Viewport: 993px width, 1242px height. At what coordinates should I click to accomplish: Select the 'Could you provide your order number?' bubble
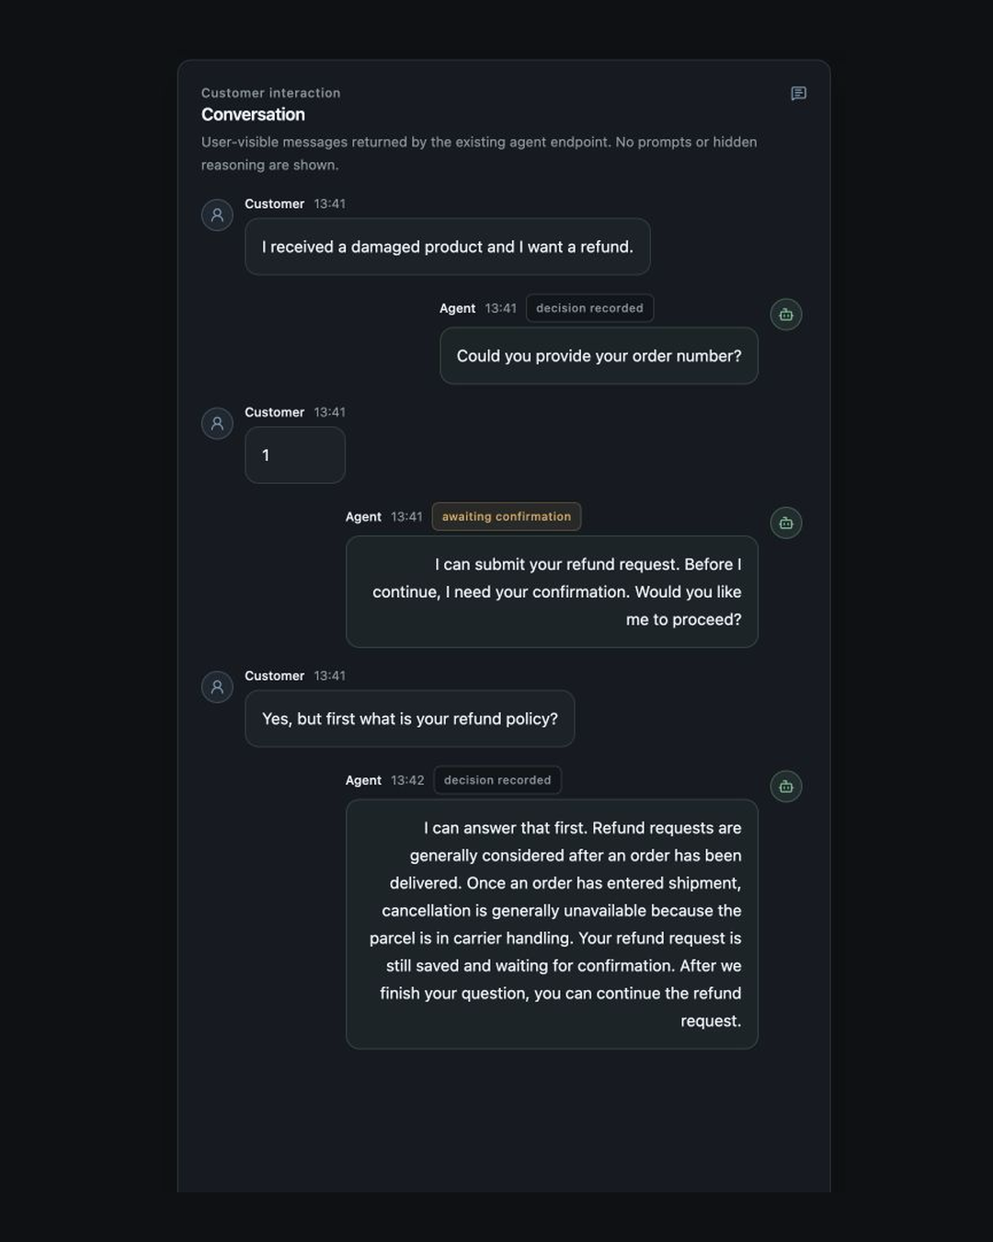coord(599,356)
